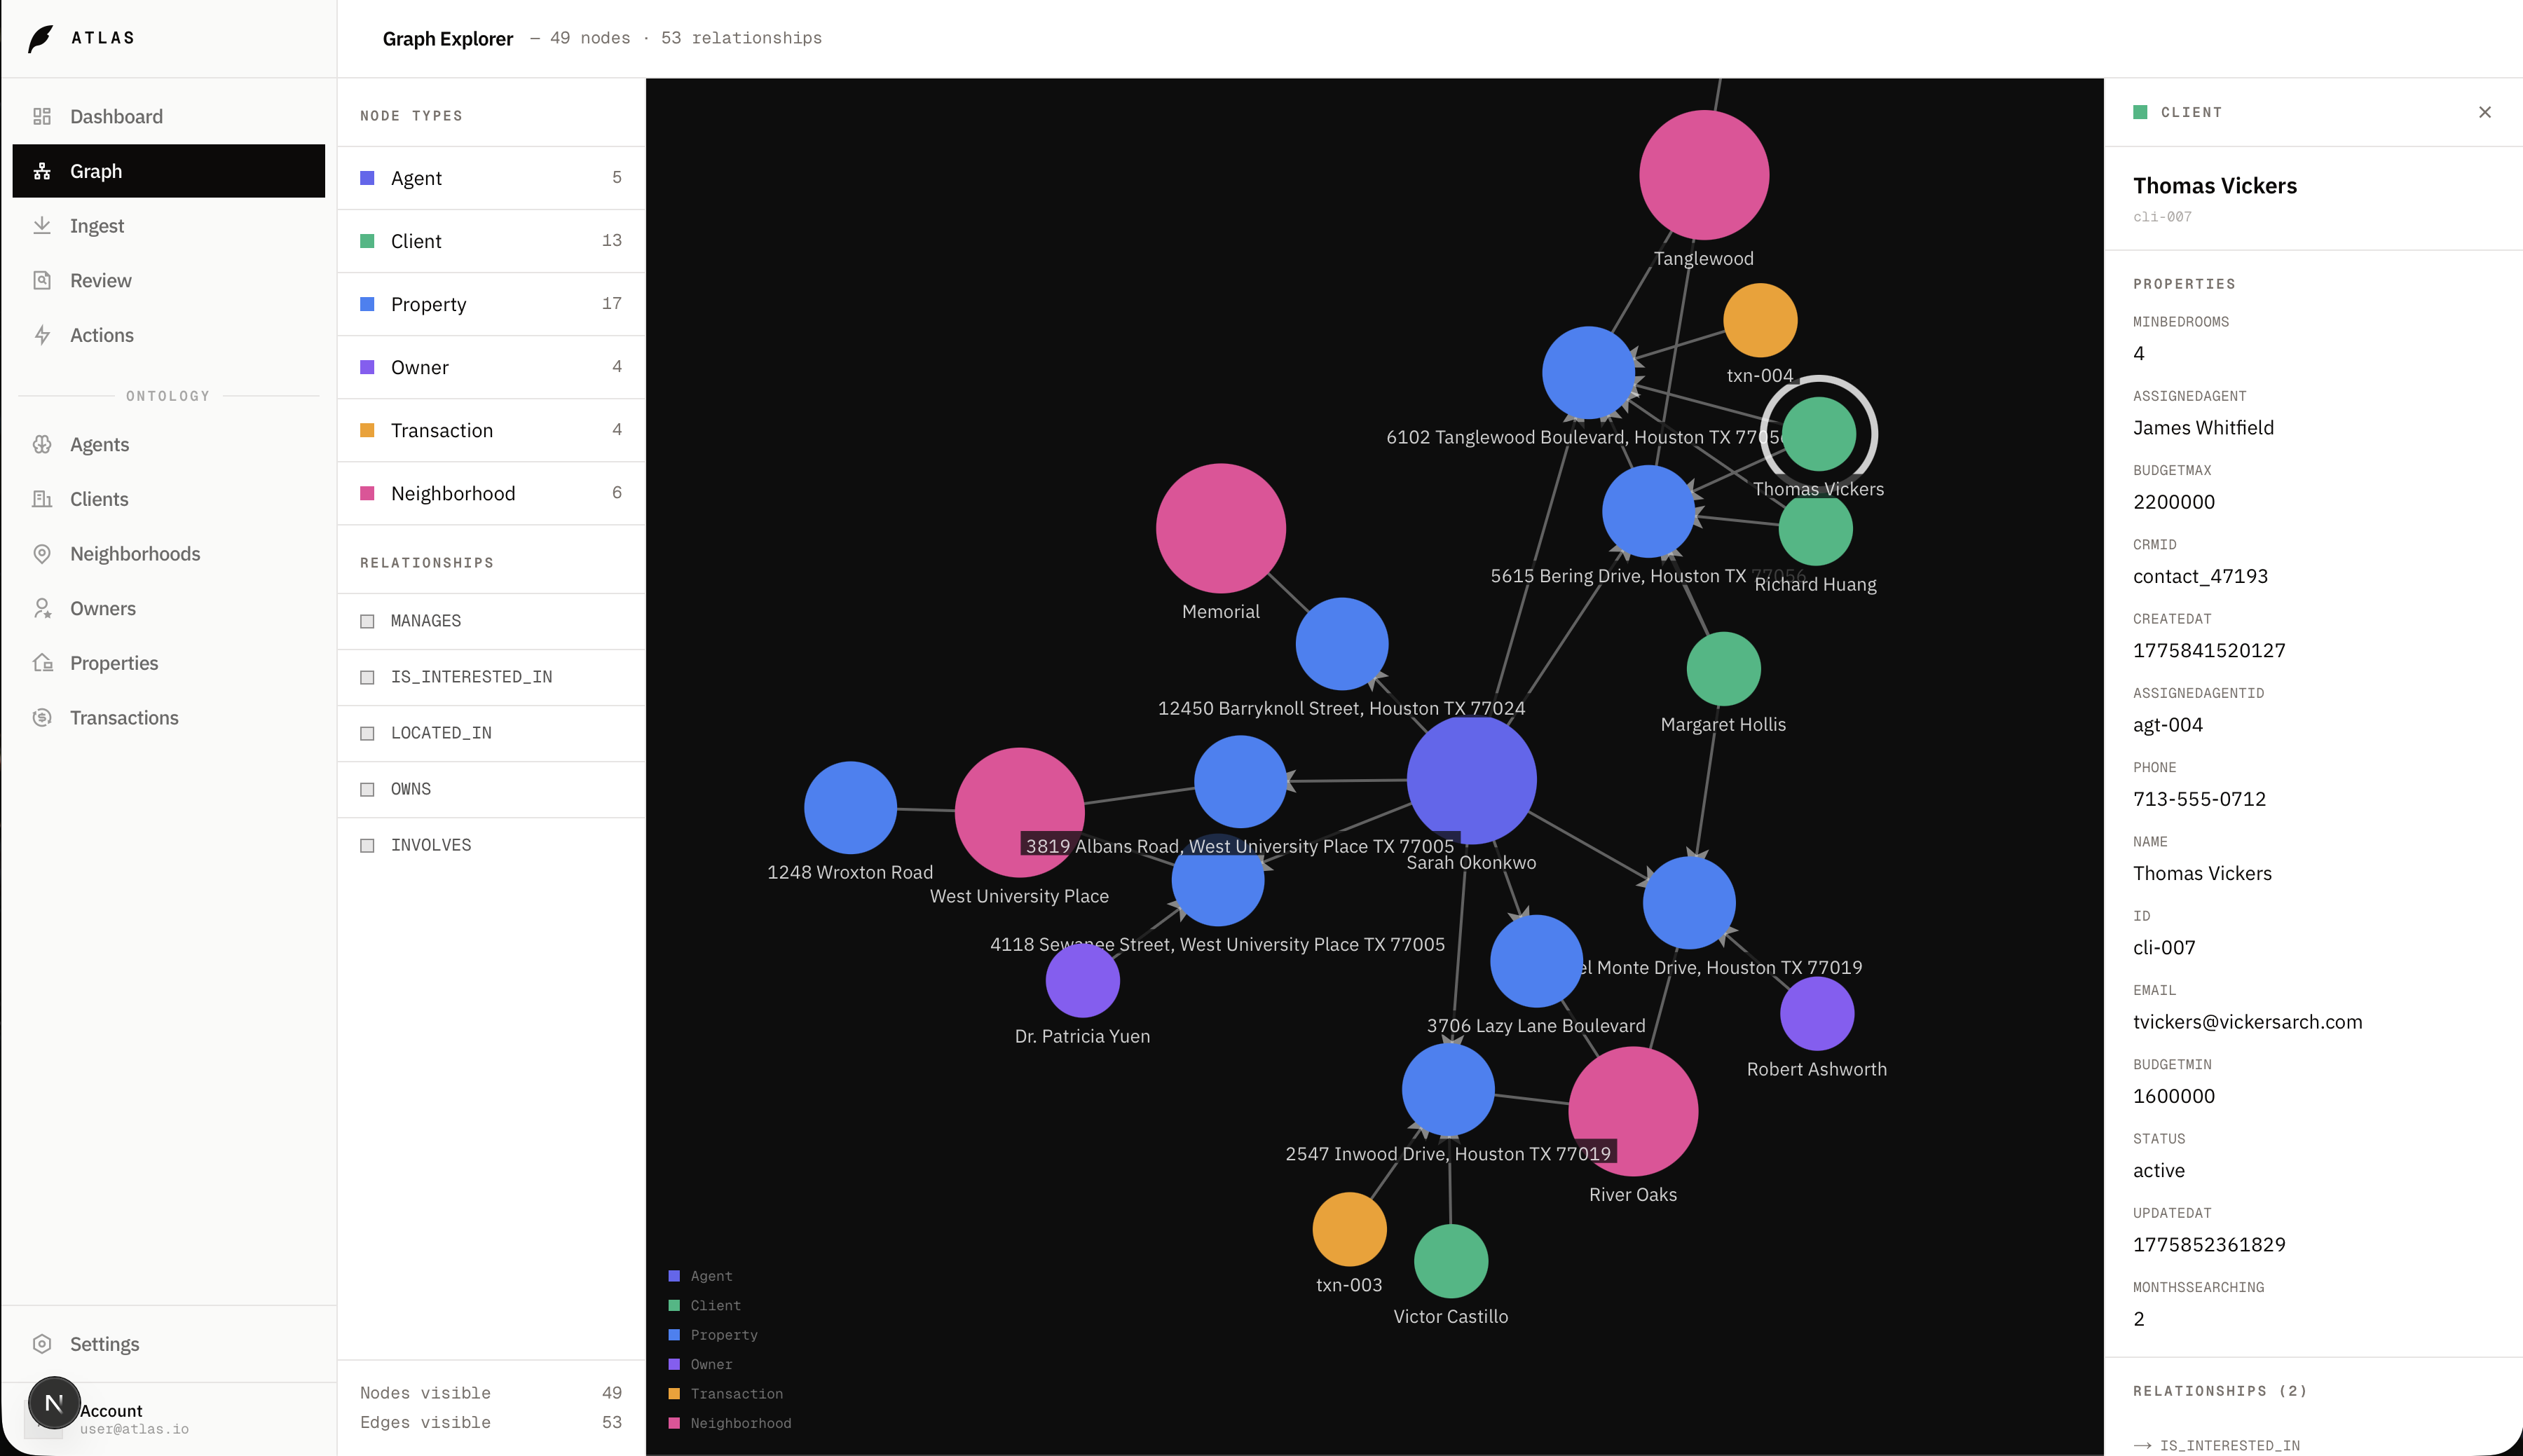
Task: Open the Properties list
Action: tap(168, 663)
